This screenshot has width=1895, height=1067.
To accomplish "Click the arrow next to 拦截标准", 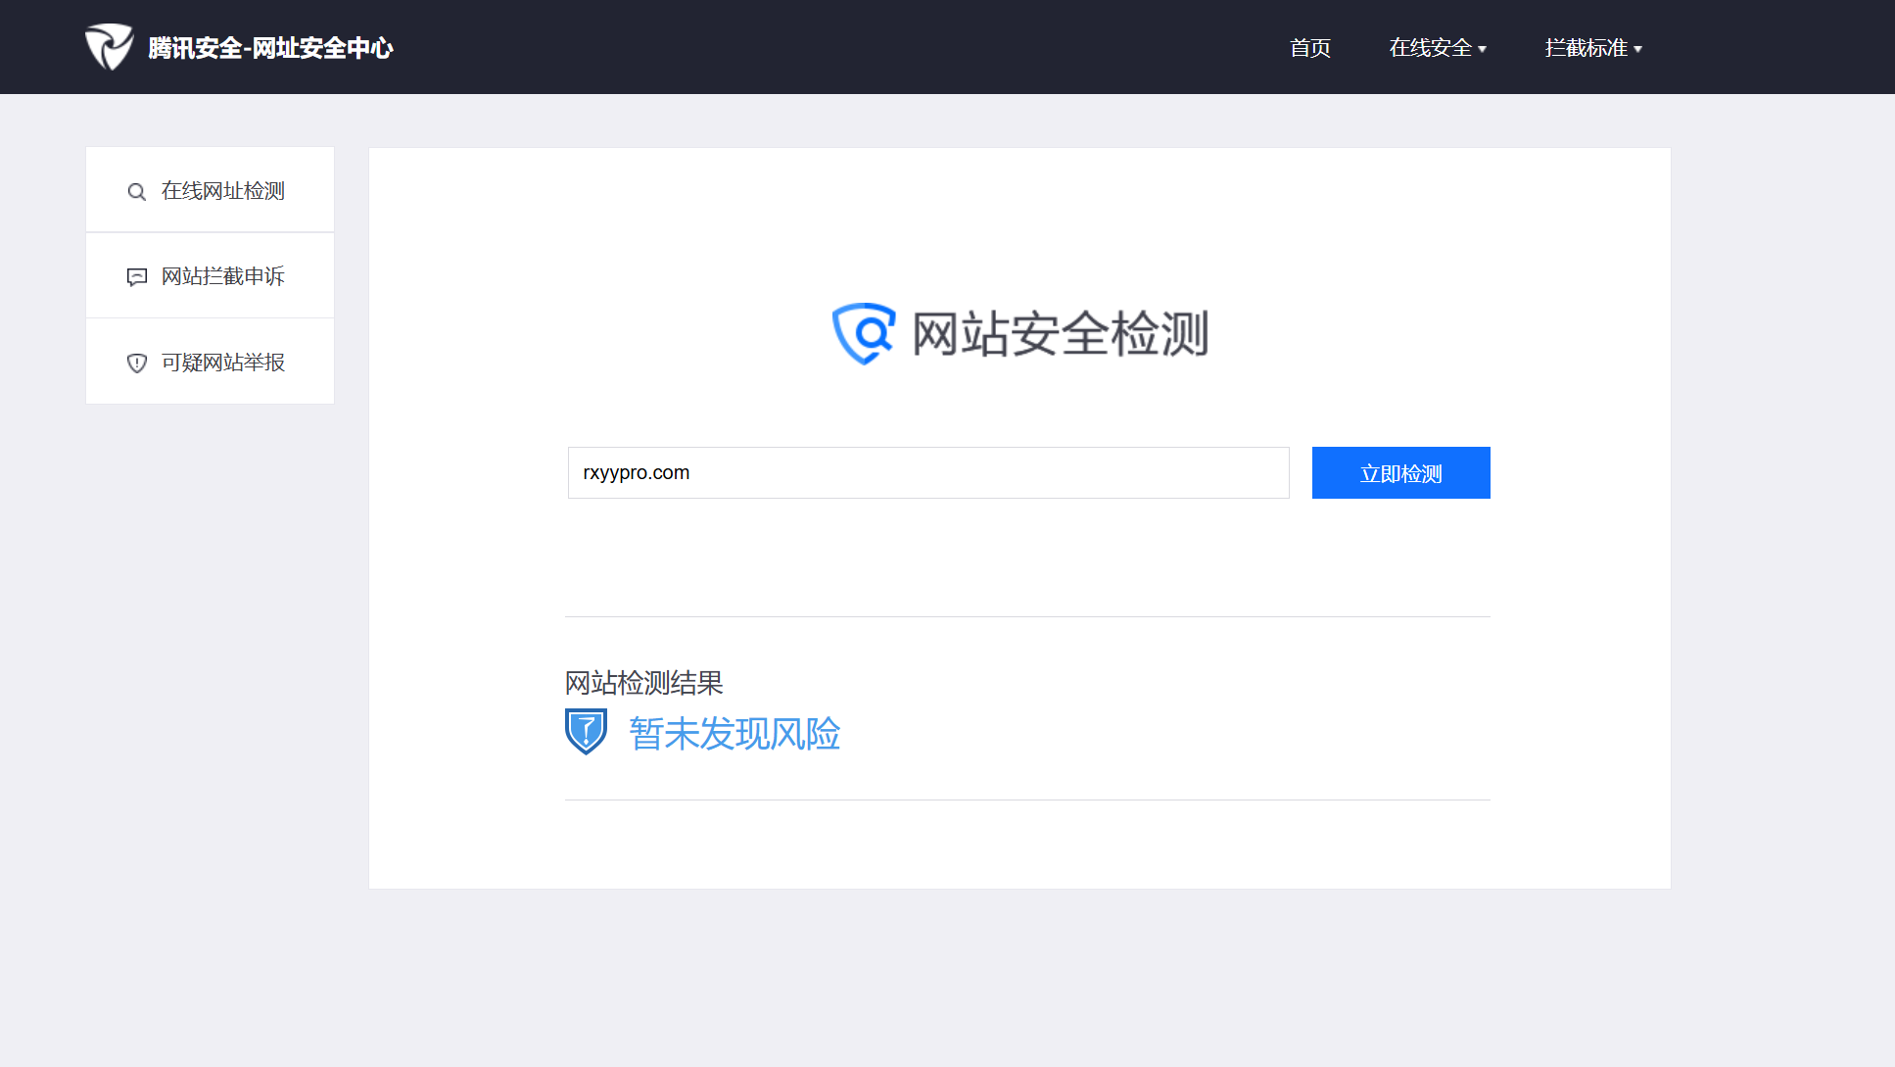I will tap(1638, 49).
